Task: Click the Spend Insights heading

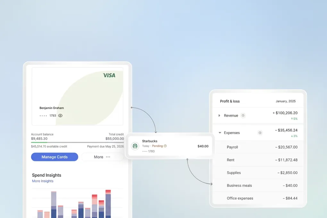Action: 46,175
